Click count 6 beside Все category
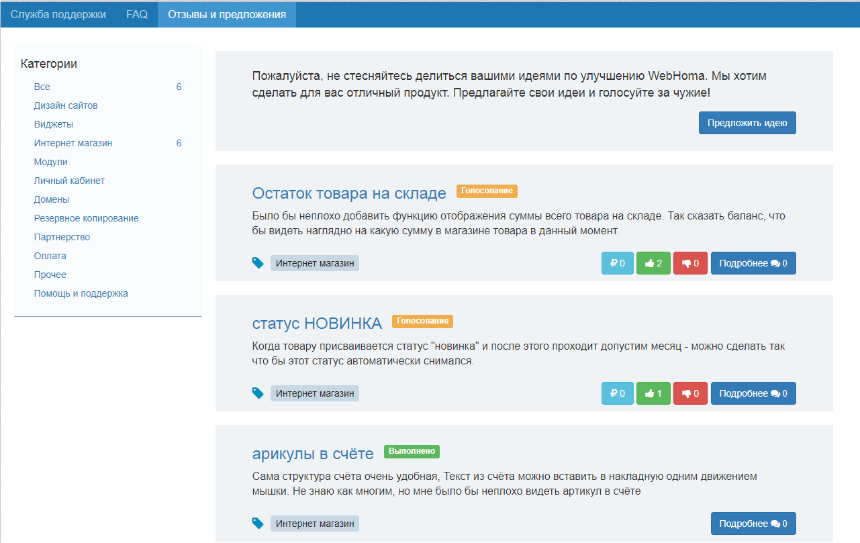The width and height of the screenshot is (860, 543). (179, 87)
